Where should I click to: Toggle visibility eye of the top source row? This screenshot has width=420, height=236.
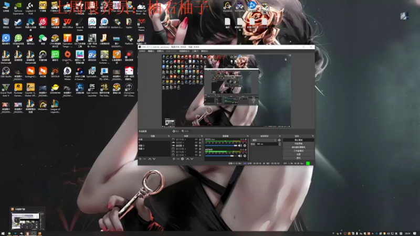pyautogui.click(x=196, y=140)
